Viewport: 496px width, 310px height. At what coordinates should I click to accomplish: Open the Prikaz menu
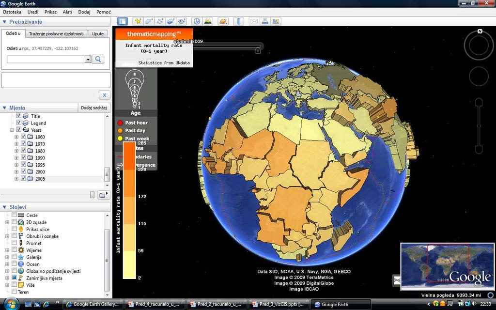pos(50,12)
